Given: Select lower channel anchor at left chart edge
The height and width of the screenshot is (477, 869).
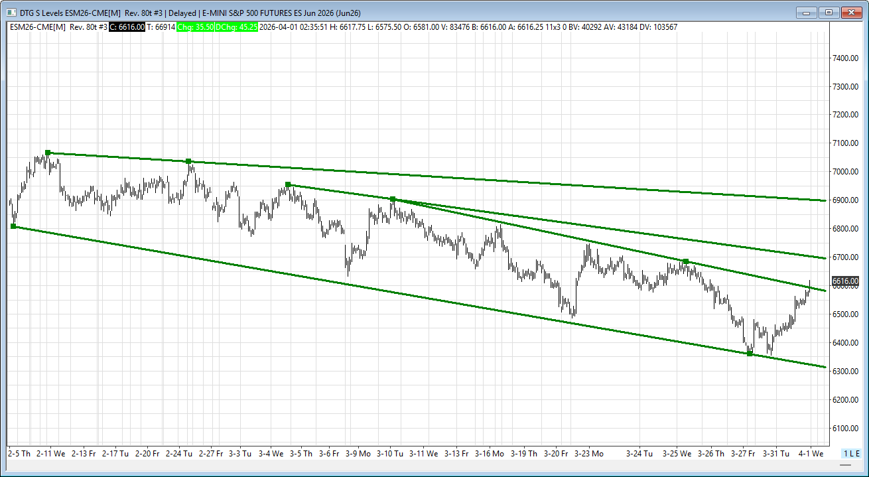Looking at the screenshot, I should [x=13, y=226].
